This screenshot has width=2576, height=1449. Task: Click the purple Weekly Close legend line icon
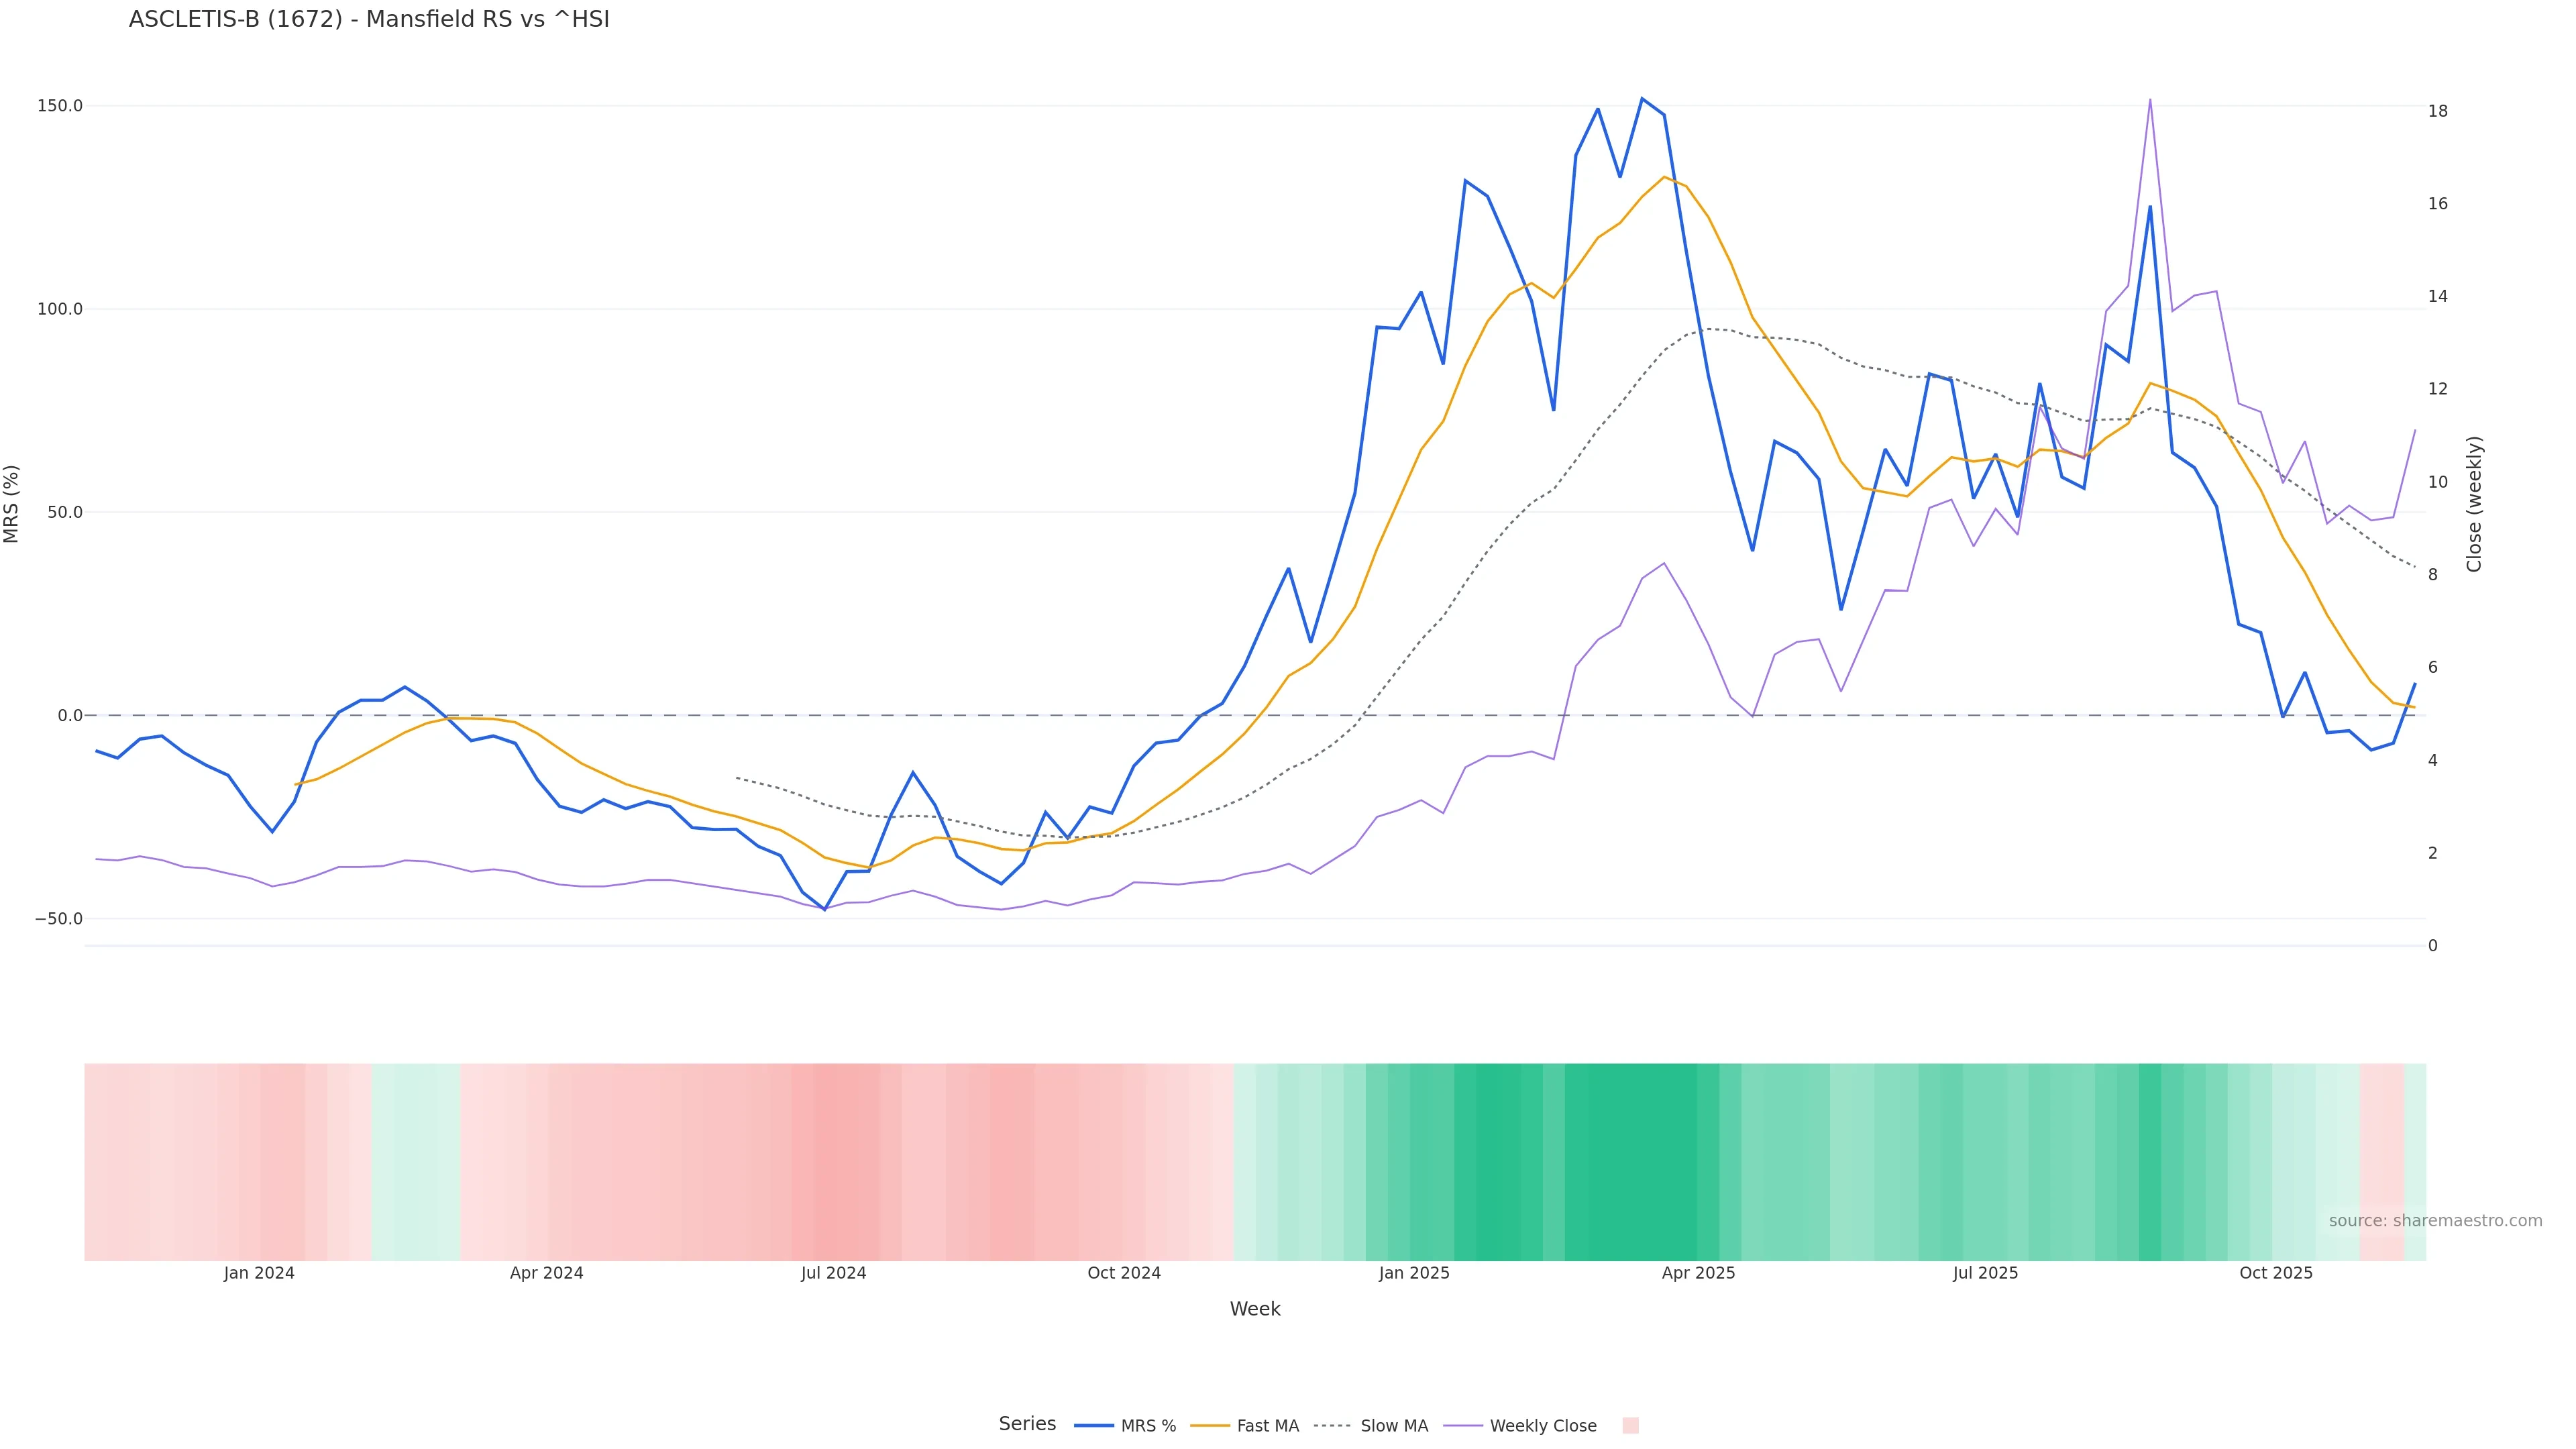click(x=1463, y=1426)
